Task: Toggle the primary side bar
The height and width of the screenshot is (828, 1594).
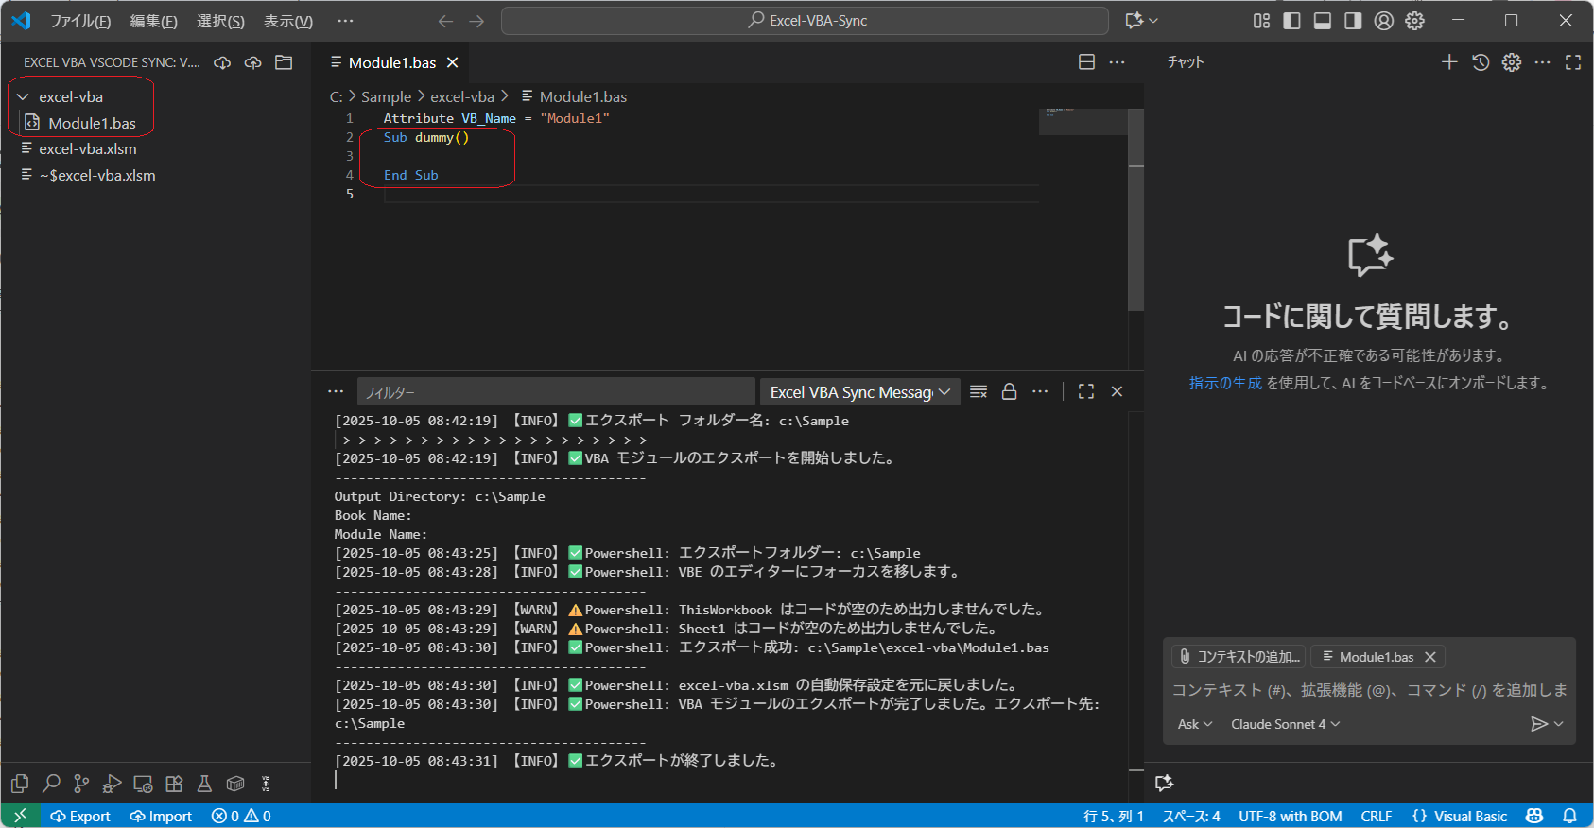Action: pos(1291,21)
